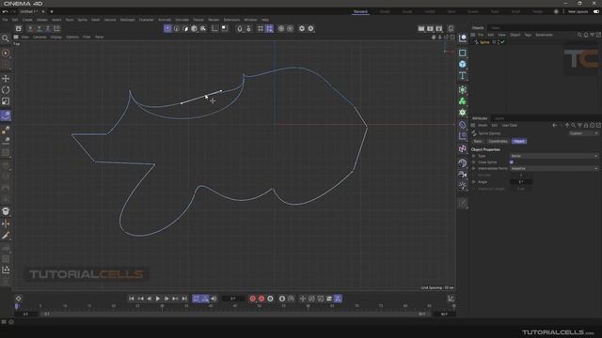Select the Spline object in the Objects manager
This screenshot has width=602, height=338.
484,42
